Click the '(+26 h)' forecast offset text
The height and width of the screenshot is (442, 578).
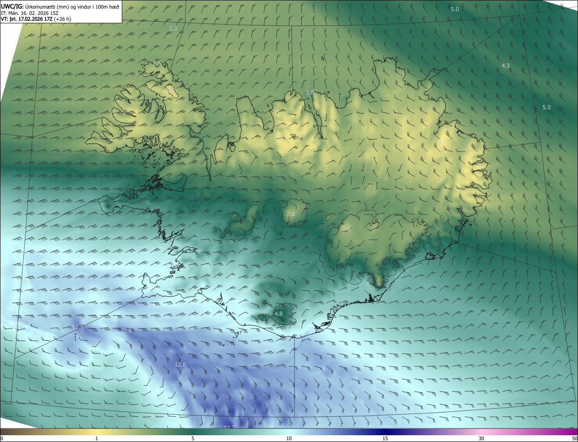62,19
